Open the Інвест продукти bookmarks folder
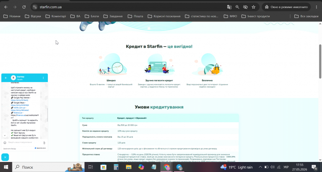Screen dimensions: 322x172 256,16
